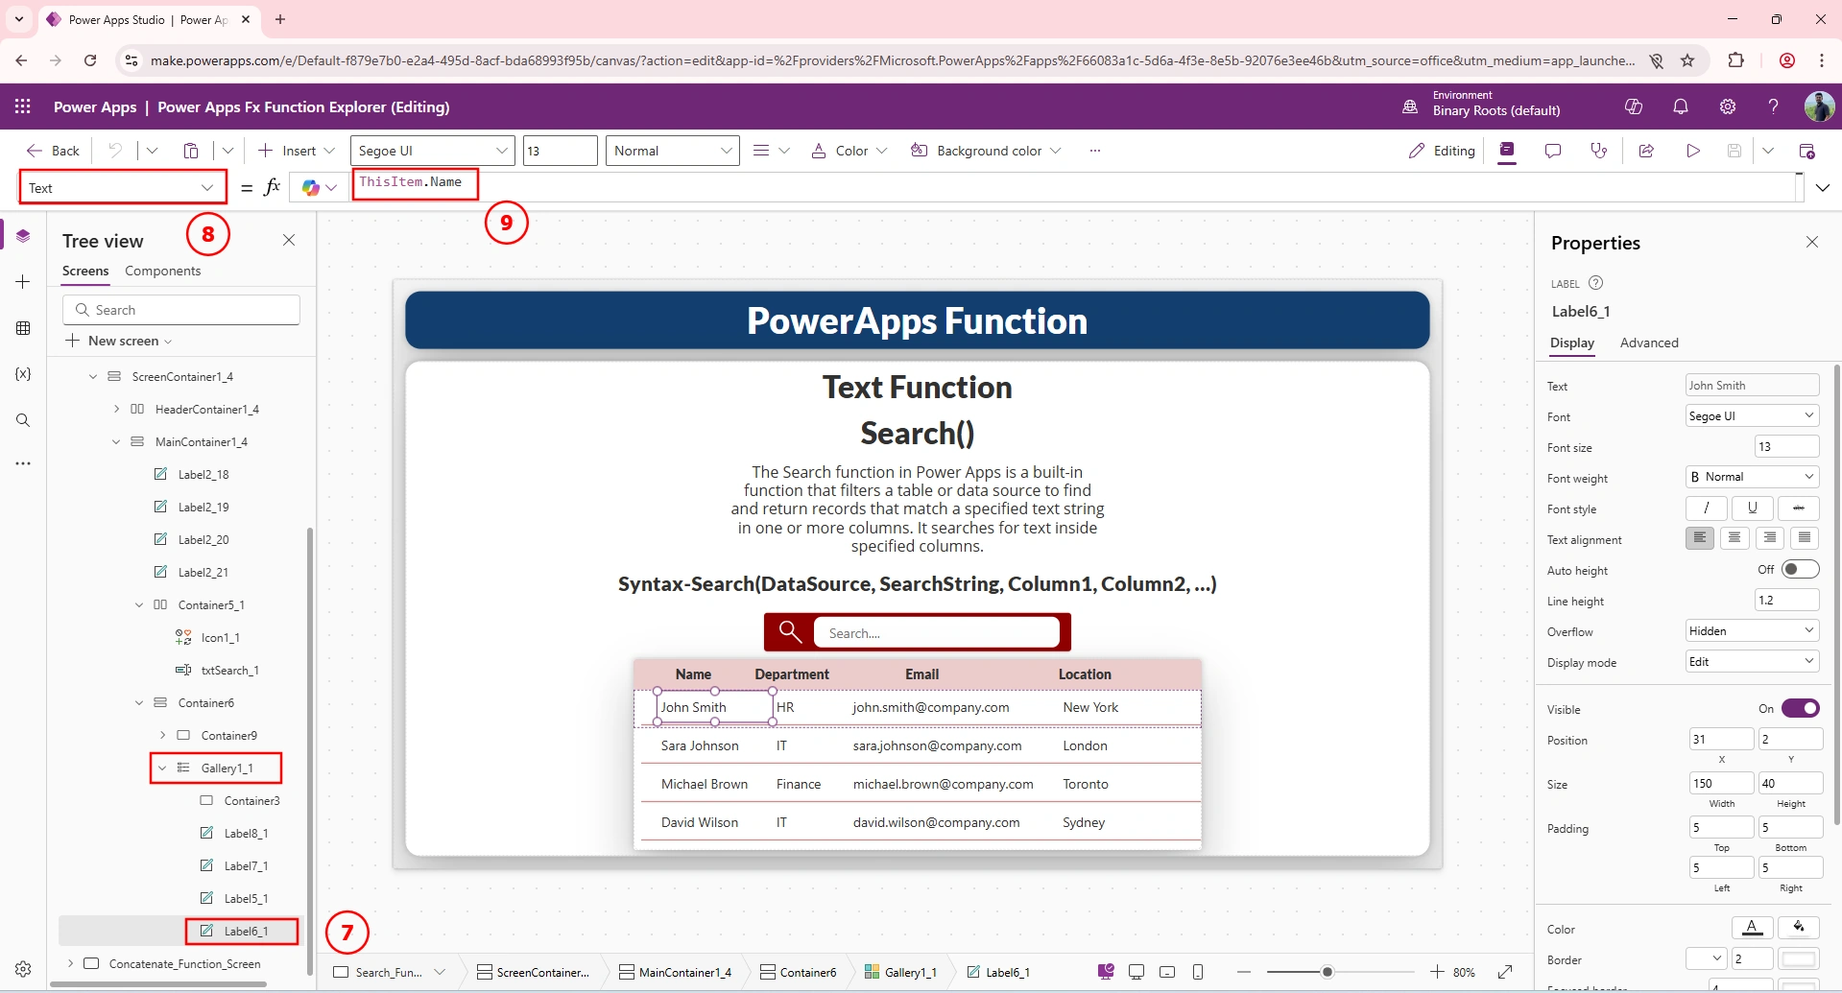Screen dimensions: 1842x993
Task: Click the magnifier icon in the app canvas
Action: (790, 631)
